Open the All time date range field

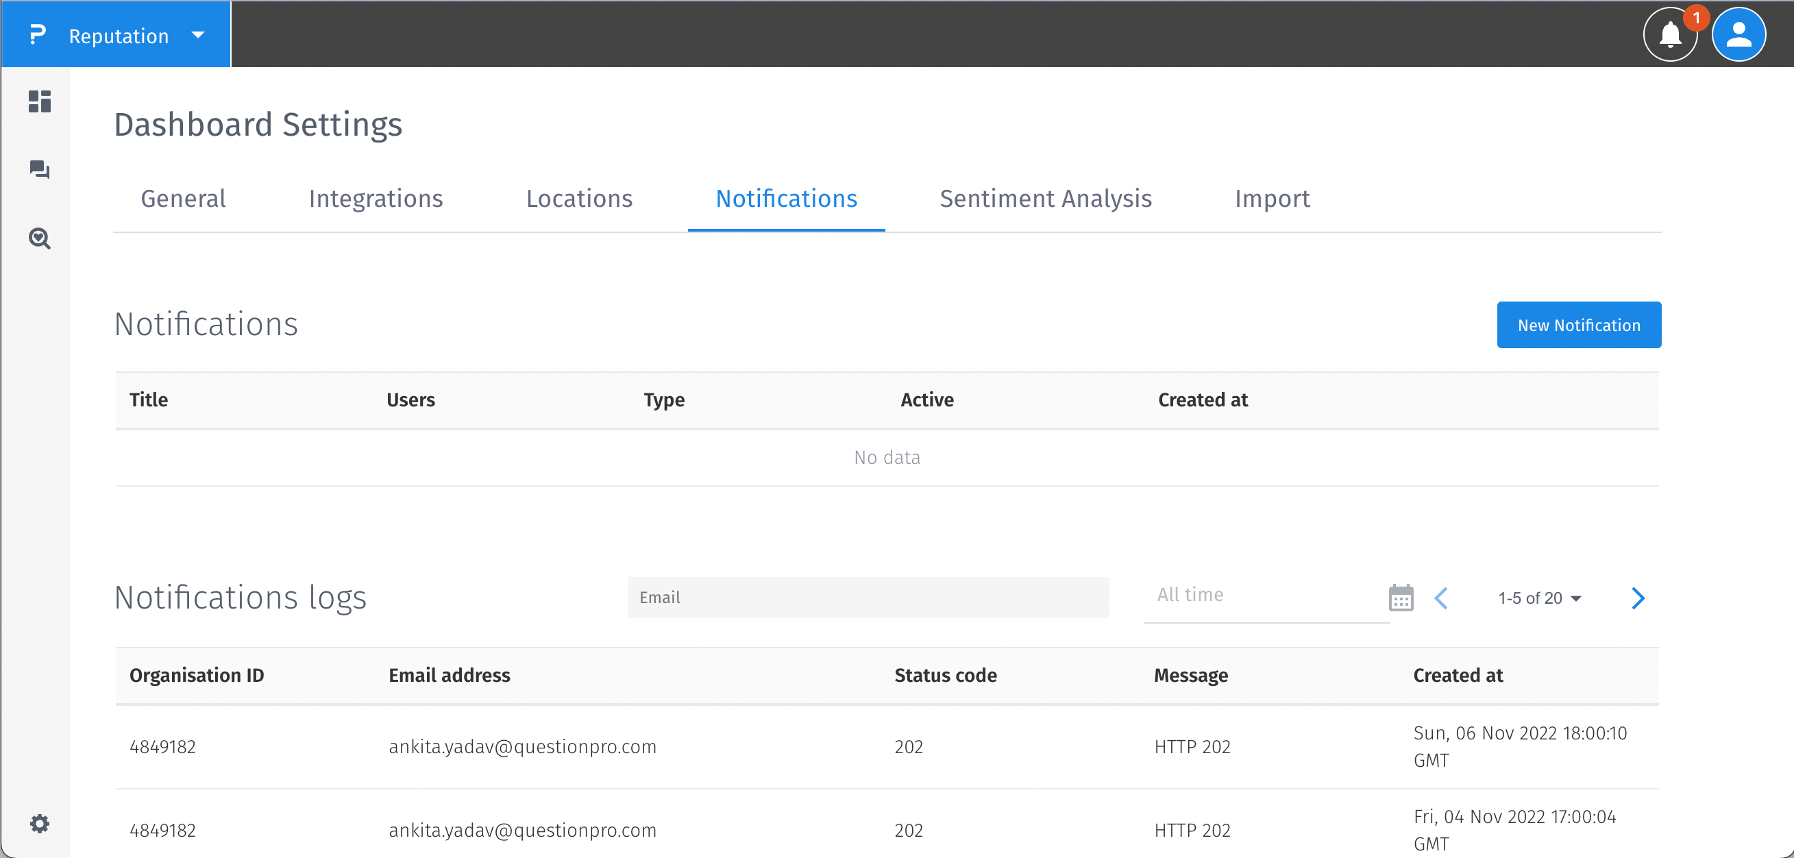click(1264, 596)
